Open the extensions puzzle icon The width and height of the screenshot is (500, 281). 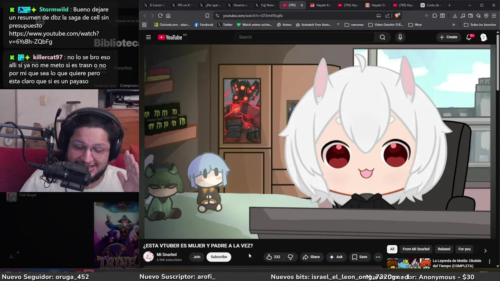(x=435, y=16)
